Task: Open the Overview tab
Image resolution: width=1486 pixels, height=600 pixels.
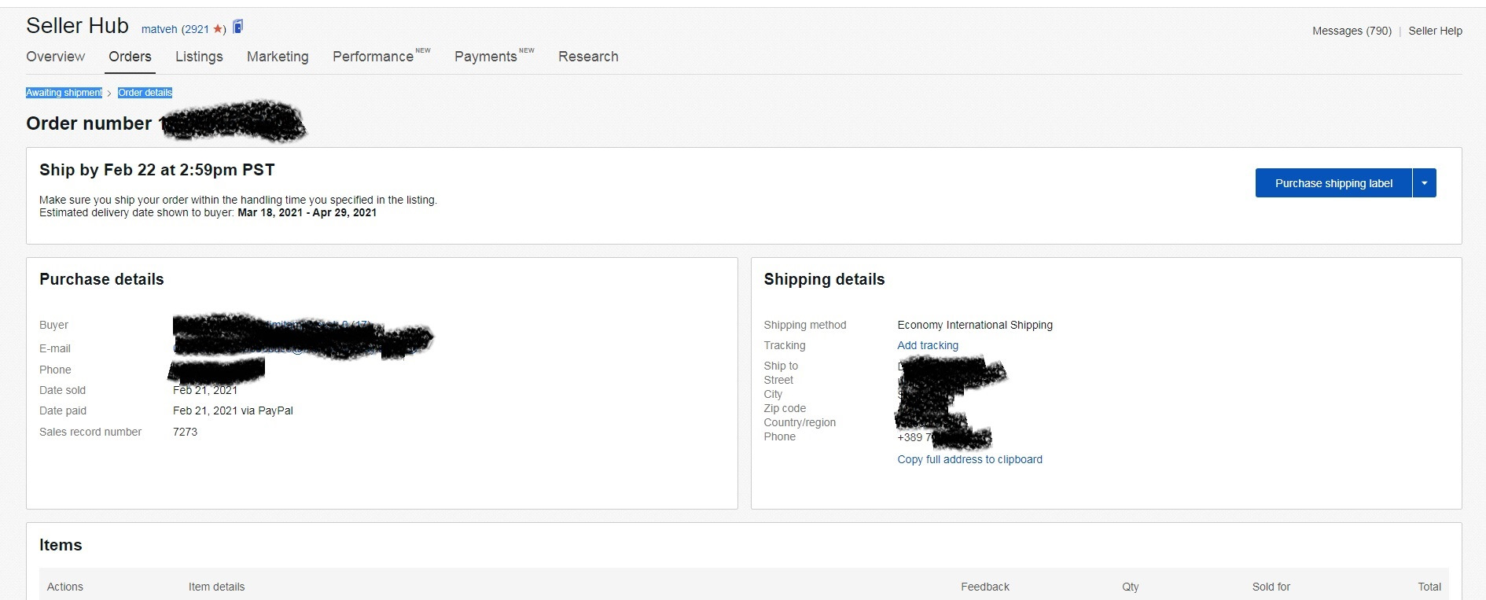Action: point(55,57)
